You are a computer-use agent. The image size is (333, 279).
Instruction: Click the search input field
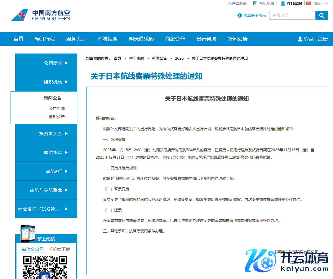292,15
